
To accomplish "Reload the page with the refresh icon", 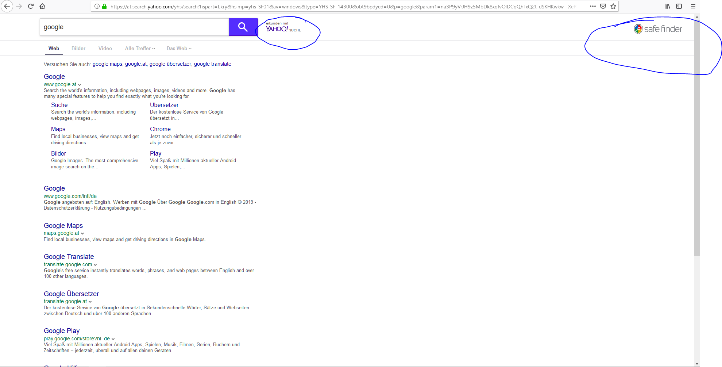I will [x=31, y=6].
